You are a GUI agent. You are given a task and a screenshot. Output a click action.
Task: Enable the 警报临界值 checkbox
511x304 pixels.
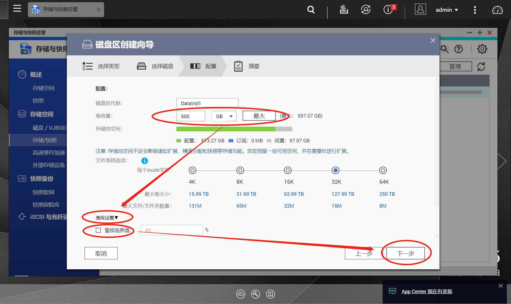[98, 230]
